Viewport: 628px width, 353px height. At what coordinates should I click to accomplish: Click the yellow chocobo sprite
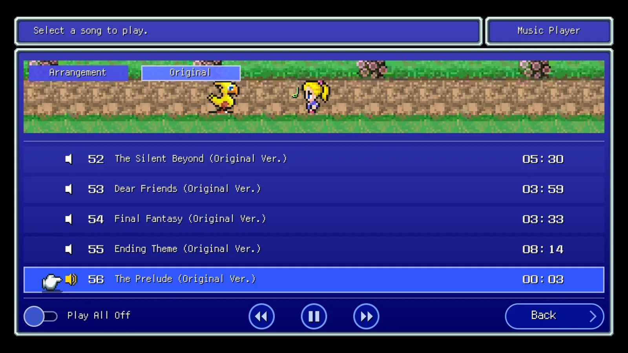(x=223, y=97)
